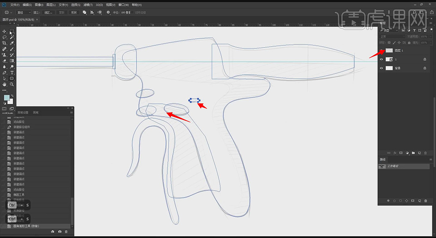Select the Zoom tool
Screen dimensions: 436x238
[x=12, y=84]
